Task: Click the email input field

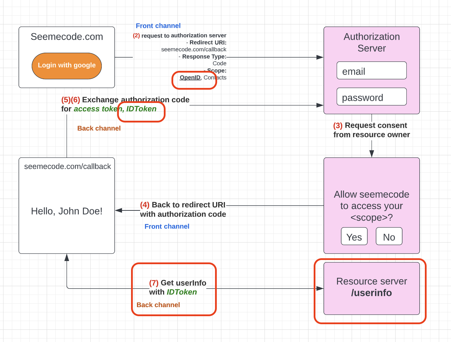Action: coord(372,70)
